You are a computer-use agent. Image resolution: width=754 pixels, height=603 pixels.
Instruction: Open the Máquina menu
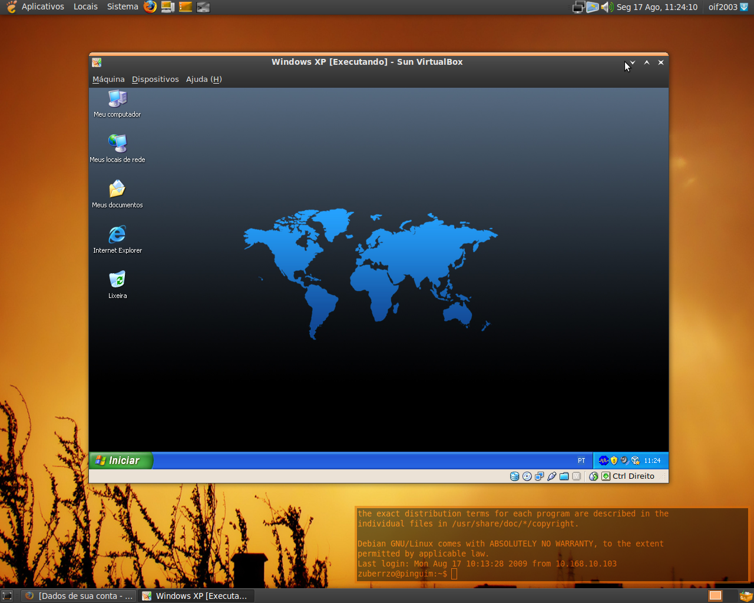108,79
